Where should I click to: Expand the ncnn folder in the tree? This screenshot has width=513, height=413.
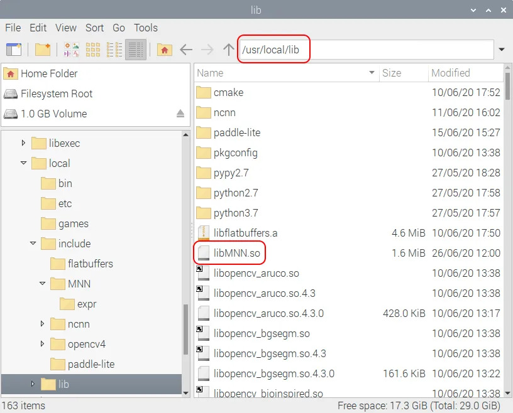pos(42,323)
